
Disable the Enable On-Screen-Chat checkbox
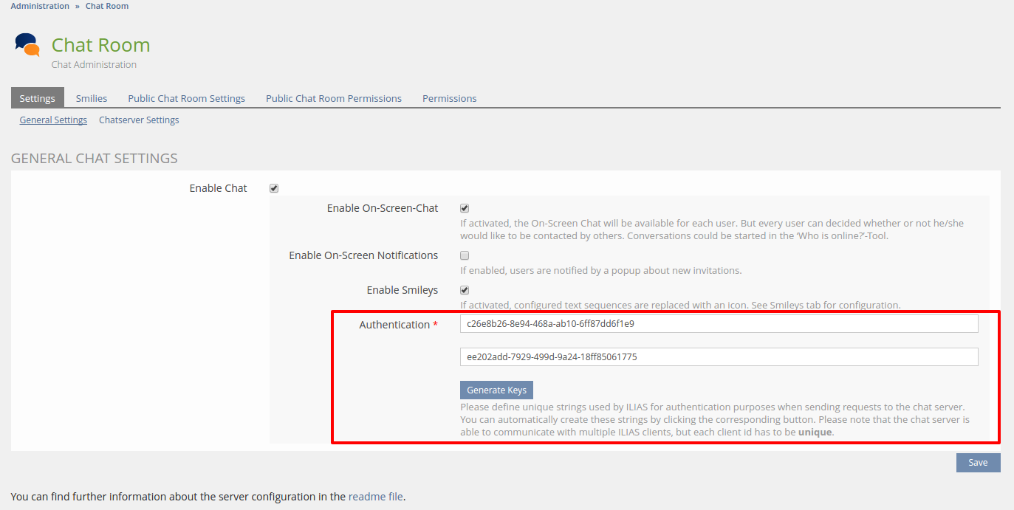pos(465,208)
